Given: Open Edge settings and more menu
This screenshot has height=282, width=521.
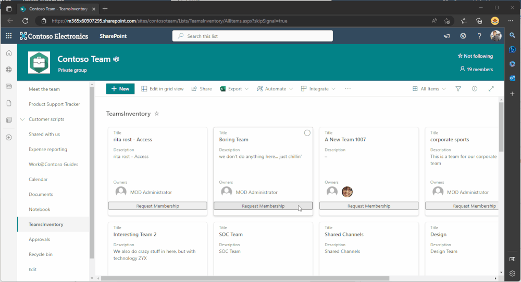Looking at the screenshot, I should click(x=511, y=21).
